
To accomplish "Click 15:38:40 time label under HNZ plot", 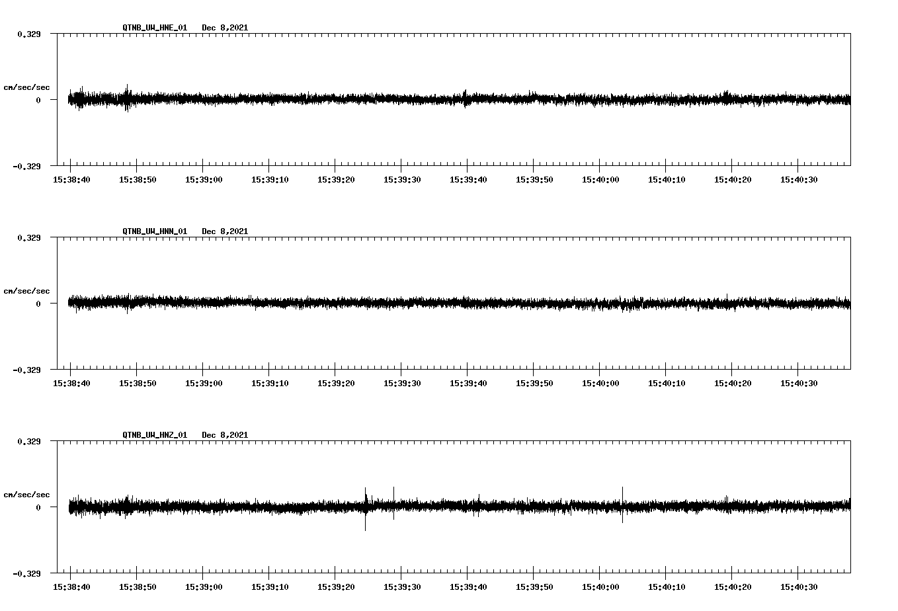I will coord(71,587).
